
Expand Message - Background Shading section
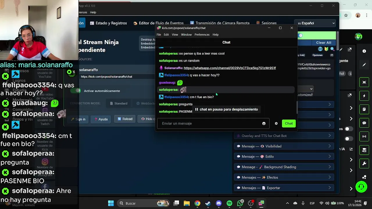pos(284,167)
